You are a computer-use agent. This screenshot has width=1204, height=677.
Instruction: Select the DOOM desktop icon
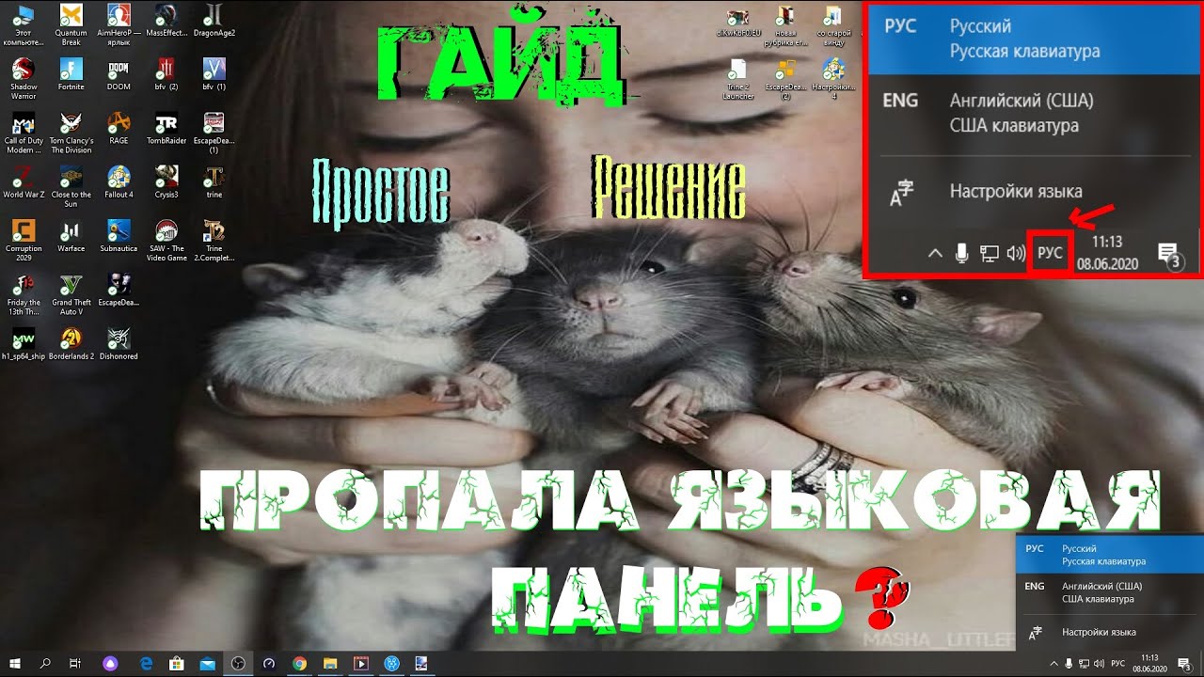click(x=119, y=75)
